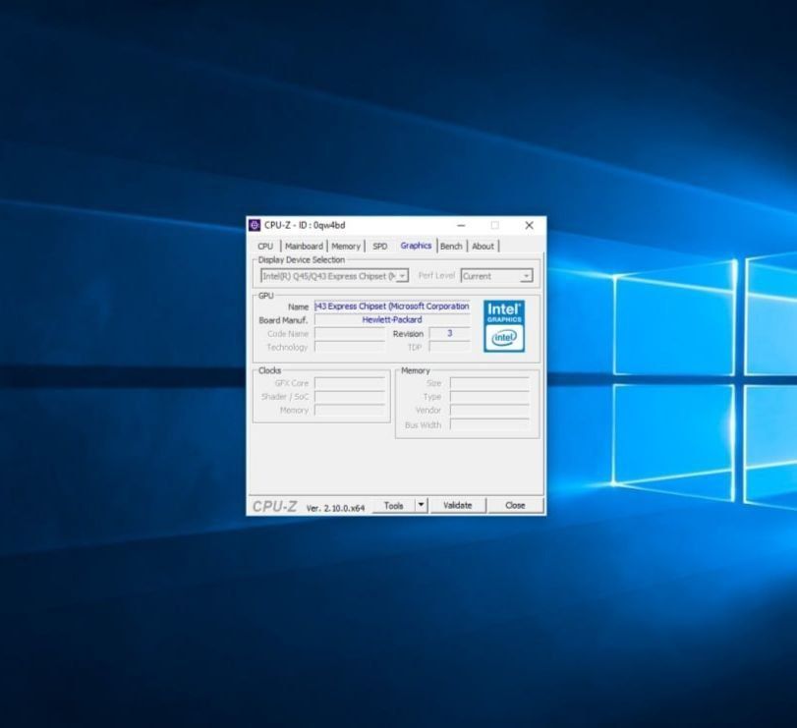This screenshot has height=728, width=797.
Task: Click the version text Ver. 2.10.0.x64
Action: coord(335,508)
